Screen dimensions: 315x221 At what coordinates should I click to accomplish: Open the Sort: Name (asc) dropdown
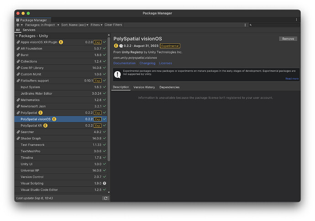click(x=75, y=25)
